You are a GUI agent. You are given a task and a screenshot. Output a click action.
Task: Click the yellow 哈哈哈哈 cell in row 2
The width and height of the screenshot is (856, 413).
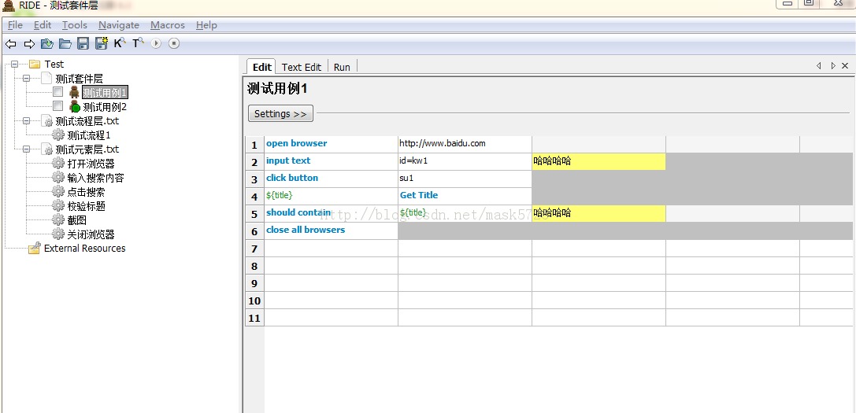point(598,161)
